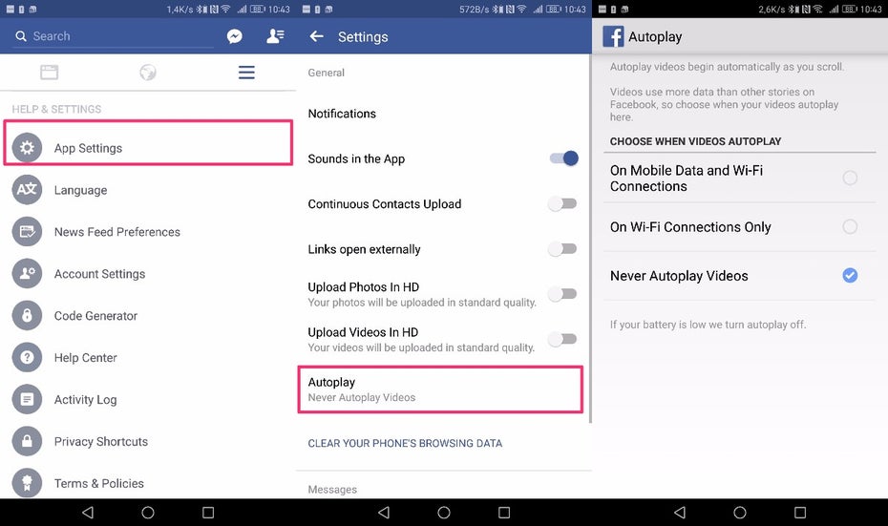Screen dimensions: 888x526
Task: Tap the Privacy Shortcuts padlock icon
Action: (x=27, y=441)
